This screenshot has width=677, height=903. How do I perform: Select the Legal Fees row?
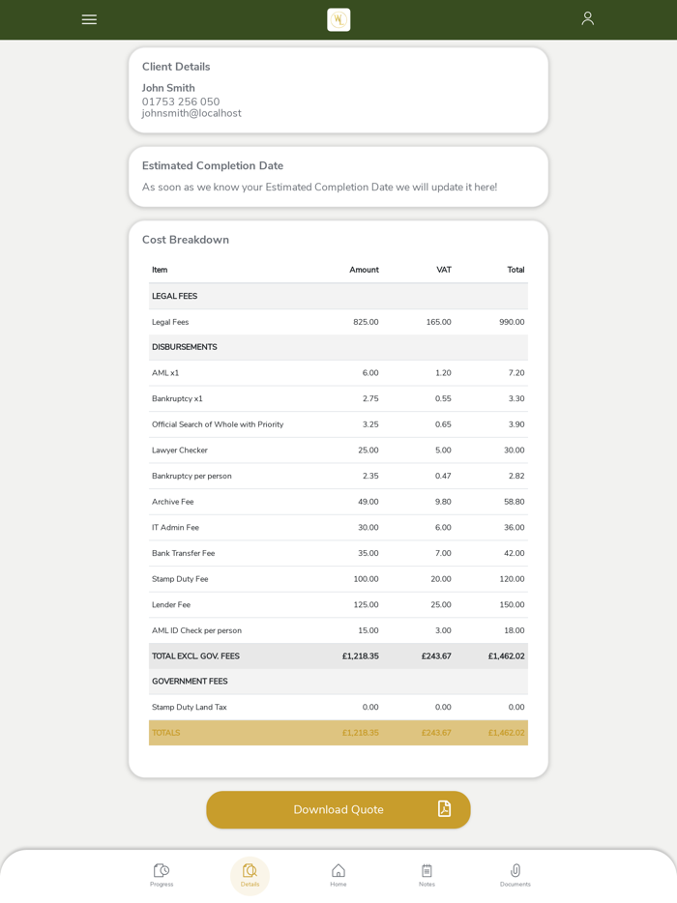pos(338,322)
